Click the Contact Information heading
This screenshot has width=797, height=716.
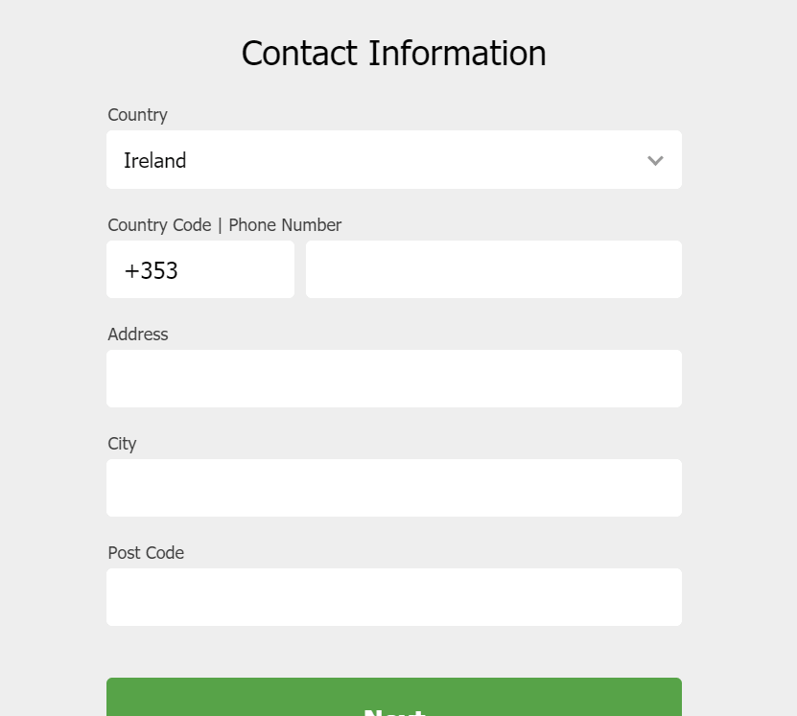(394, 53)
